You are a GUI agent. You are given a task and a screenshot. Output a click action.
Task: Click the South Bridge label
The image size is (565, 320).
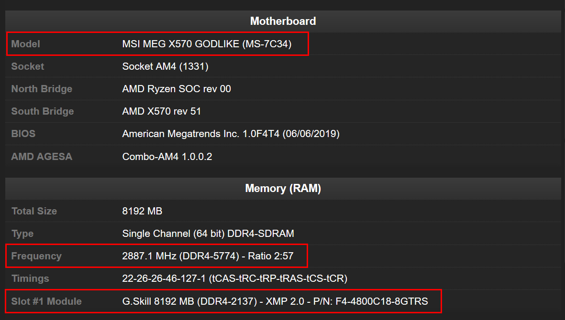click(43, 111)
